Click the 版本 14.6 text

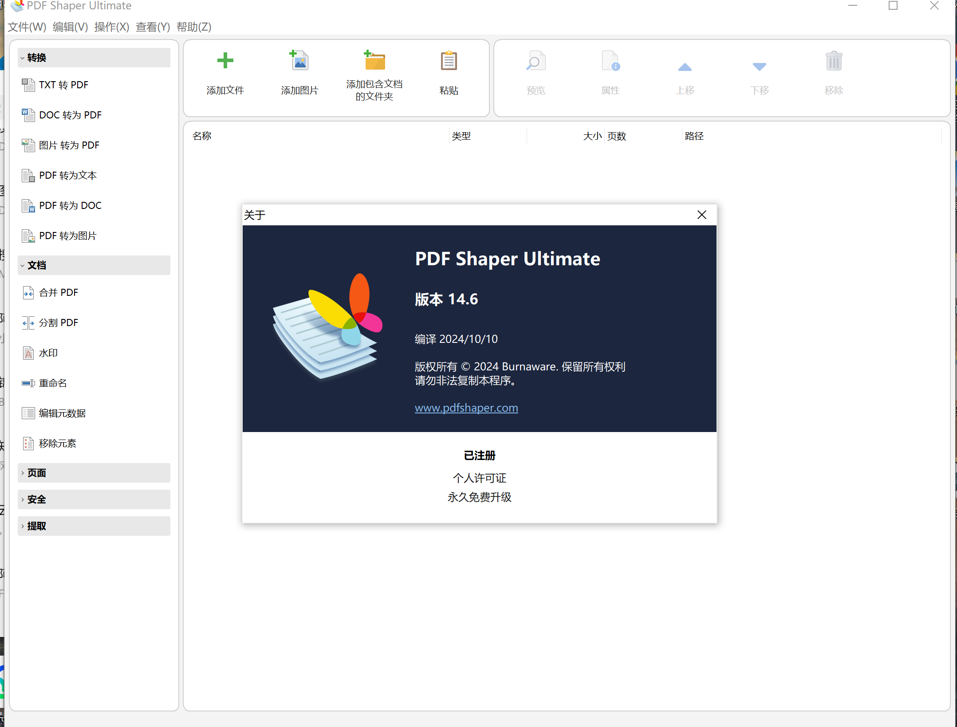tap(446, 299)
